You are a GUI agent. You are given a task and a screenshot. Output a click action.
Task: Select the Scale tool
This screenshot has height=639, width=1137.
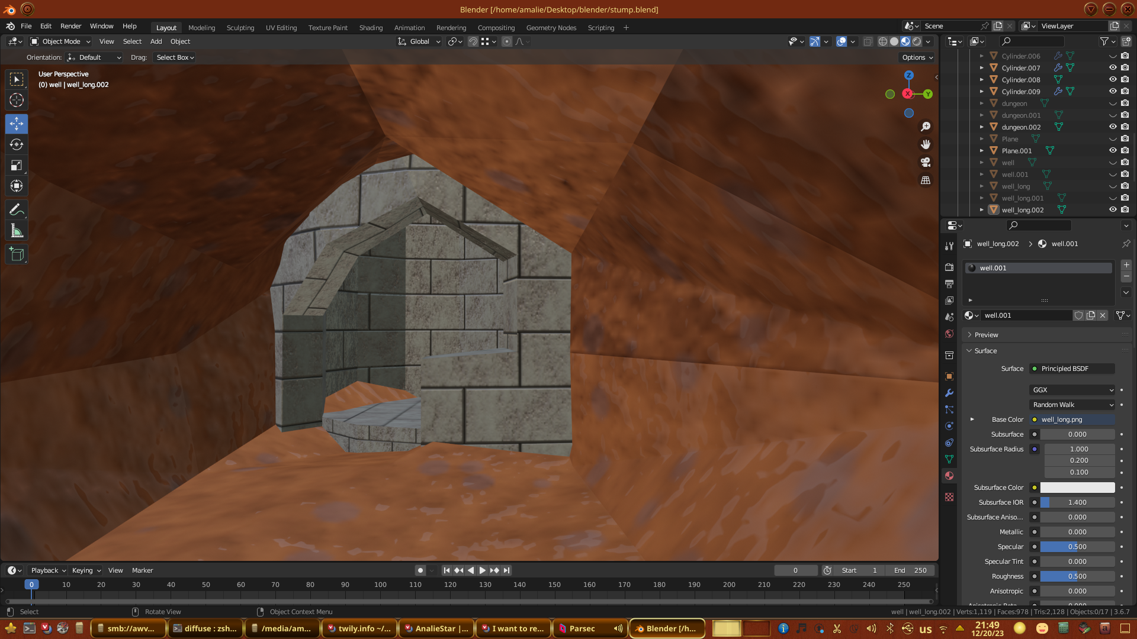click(x=17, y=166)
